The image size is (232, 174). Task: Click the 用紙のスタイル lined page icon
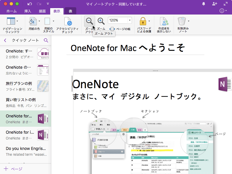(x=47, y=21)
